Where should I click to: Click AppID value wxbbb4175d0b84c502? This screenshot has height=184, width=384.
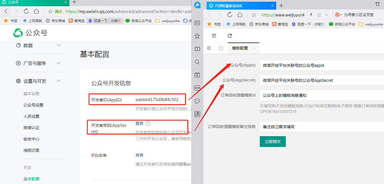pyautogui.click(x=157, y=100)
